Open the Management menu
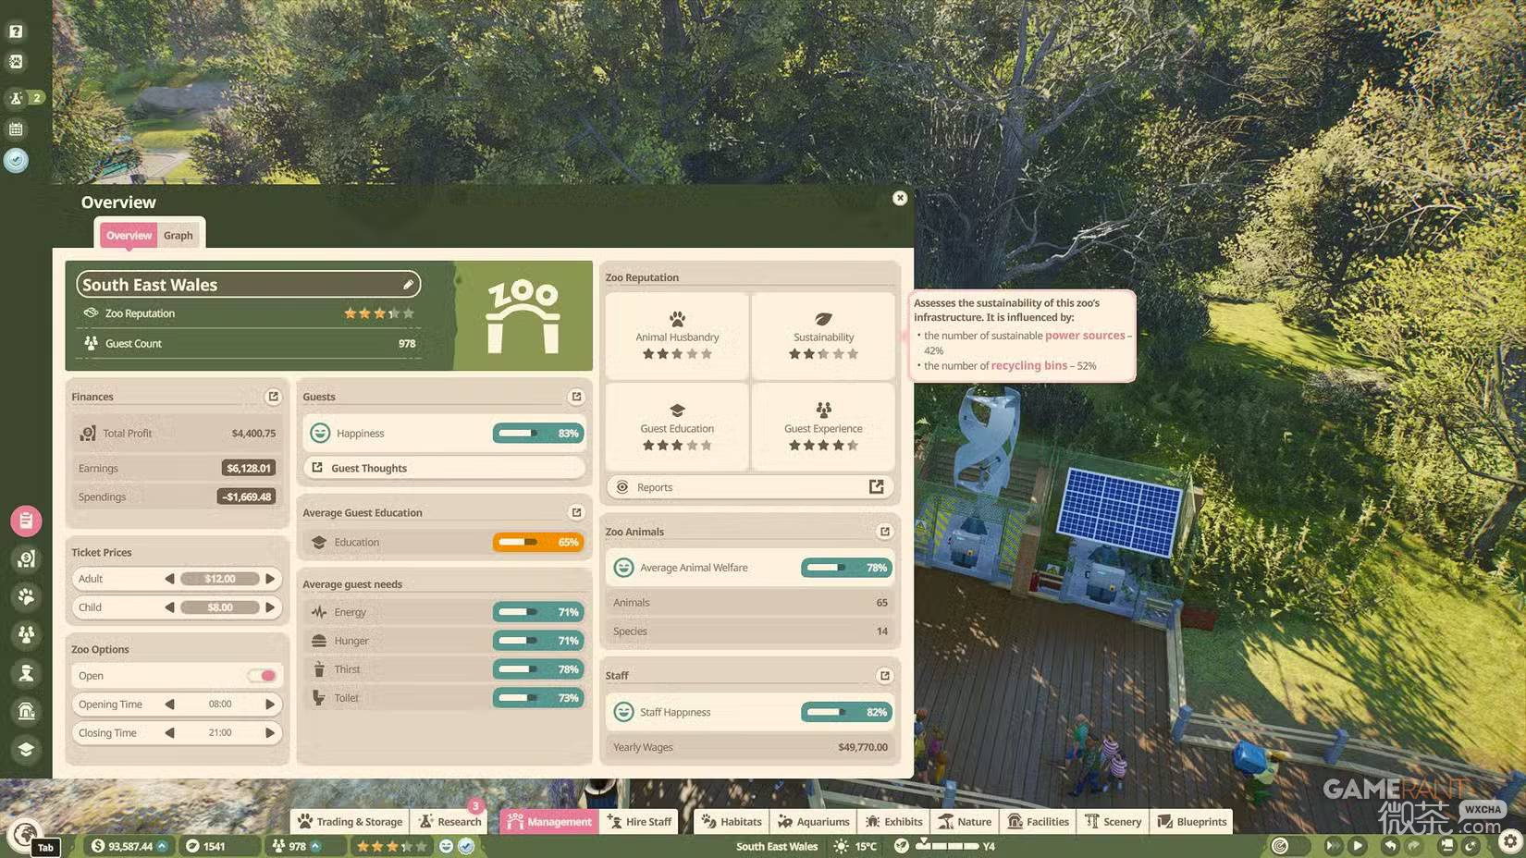The image size is (1526, 858). [549, 821]
